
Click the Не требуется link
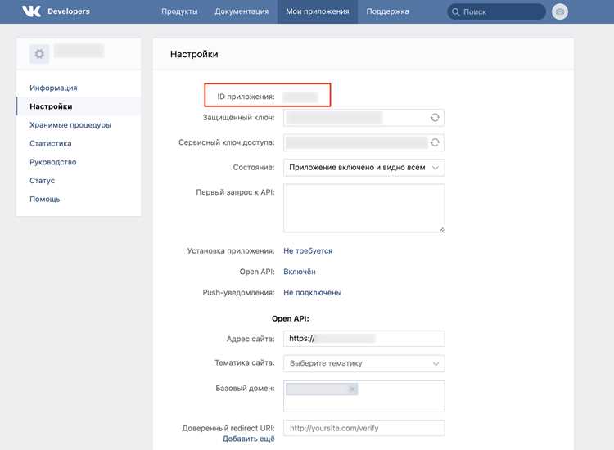tap(308, 251)
